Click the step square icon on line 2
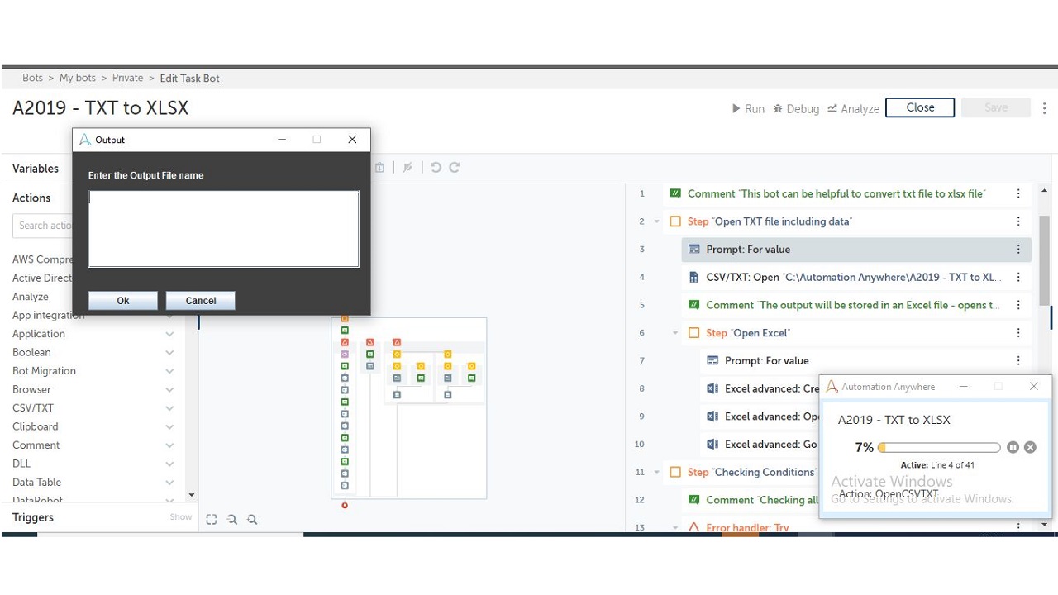Viewport: 1058px width, 595px height. [675, 221]
